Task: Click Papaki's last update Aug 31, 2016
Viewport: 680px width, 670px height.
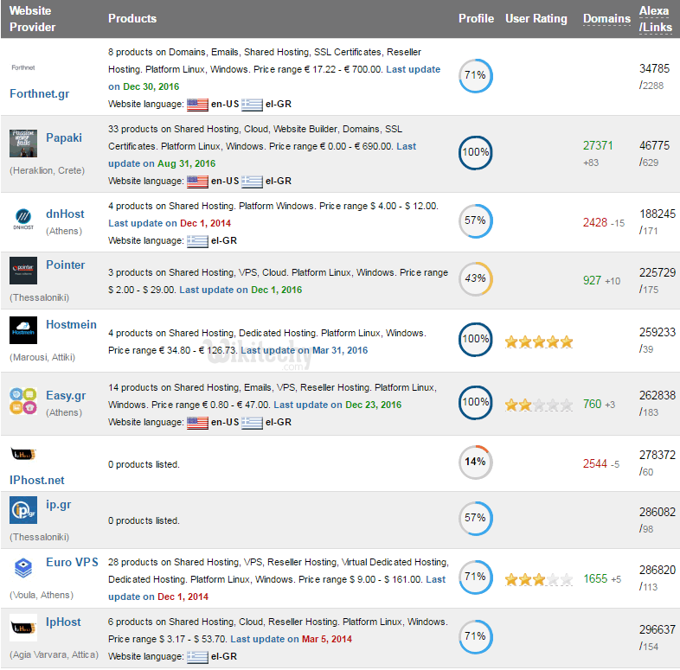Action: coord(187,163)
